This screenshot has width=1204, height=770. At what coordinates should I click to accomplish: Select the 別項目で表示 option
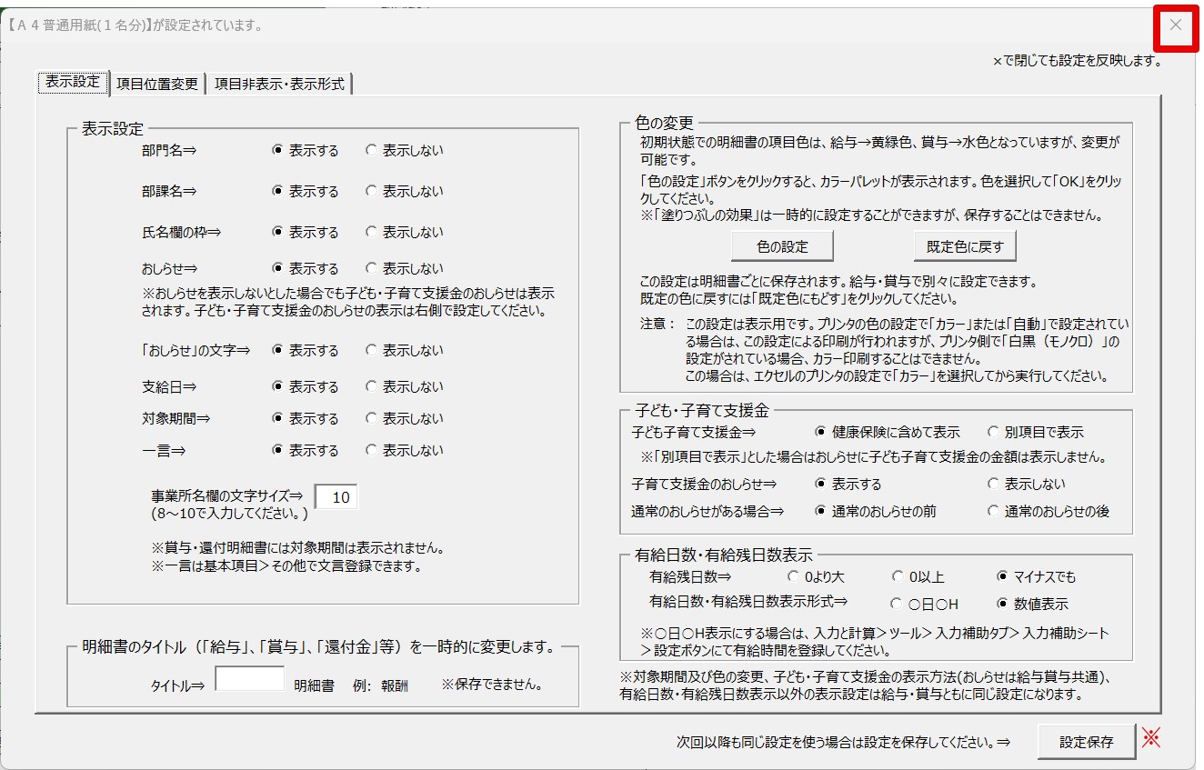click(x=1036, y=433)
